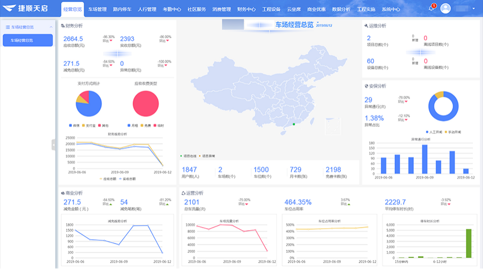
Task: Click the 安保分析 donut chart
Action: 443,106
